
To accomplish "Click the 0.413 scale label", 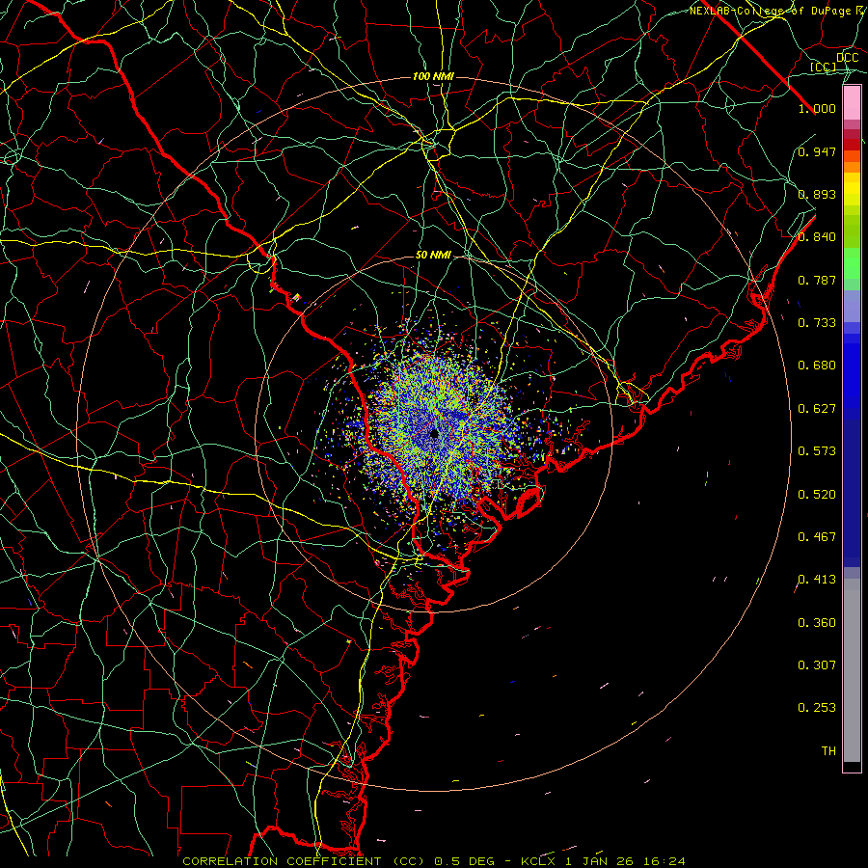I will coord(817,580).
